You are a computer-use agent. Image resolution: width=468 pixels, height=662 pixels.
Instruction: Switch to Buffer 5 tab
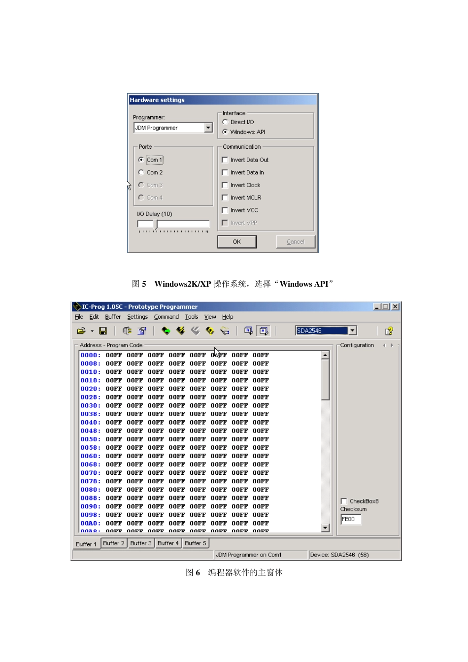point(196,543)
